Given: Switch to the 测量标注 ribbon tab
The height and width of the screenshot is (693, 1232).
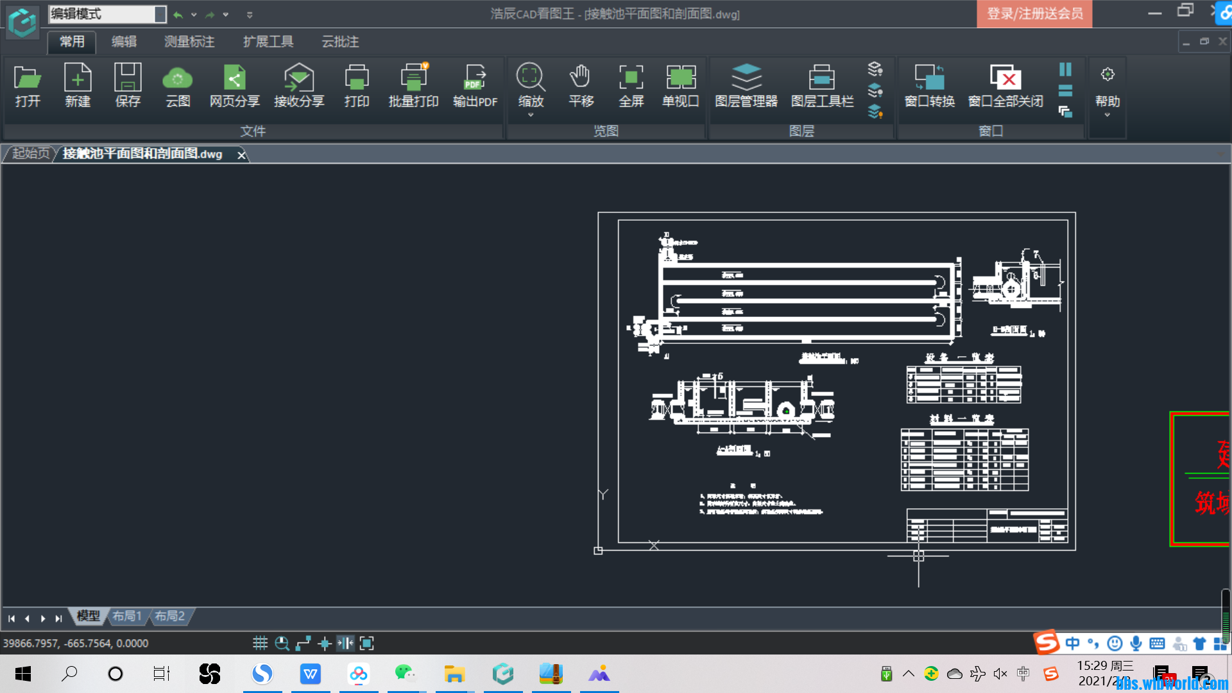Looking at the screenshot, I should pos(189,42).
